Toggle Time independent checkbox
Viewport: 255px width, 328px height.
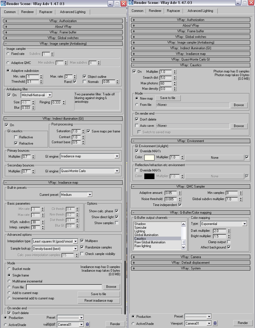180,205
